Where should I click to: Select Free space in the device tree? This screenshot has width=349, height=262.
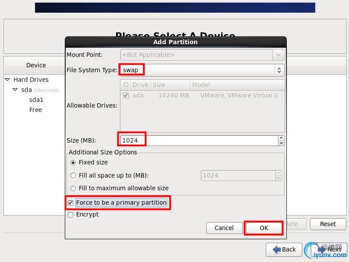coord(35,110)
